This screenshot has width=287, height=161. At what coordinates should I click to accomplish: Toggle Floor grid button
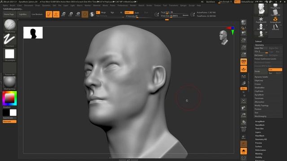pyautogui.click(x=244, y=69)
